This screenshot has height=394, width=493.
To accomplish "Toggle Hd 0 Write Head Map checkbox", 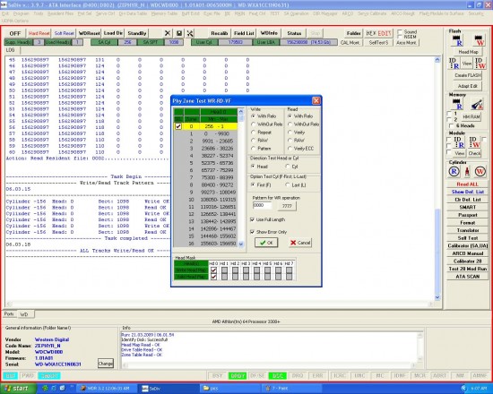I will [214, 270].
